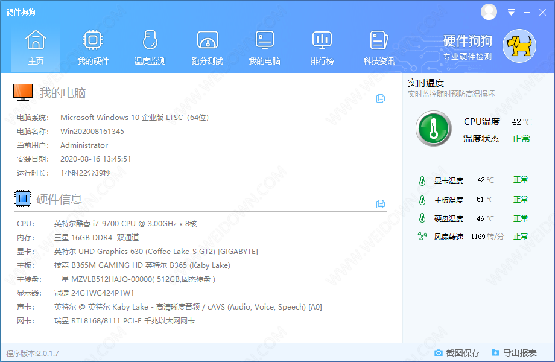Click the orange monitor icon
This screenshot has height=362, width=555.
click(x=23, y=92)
